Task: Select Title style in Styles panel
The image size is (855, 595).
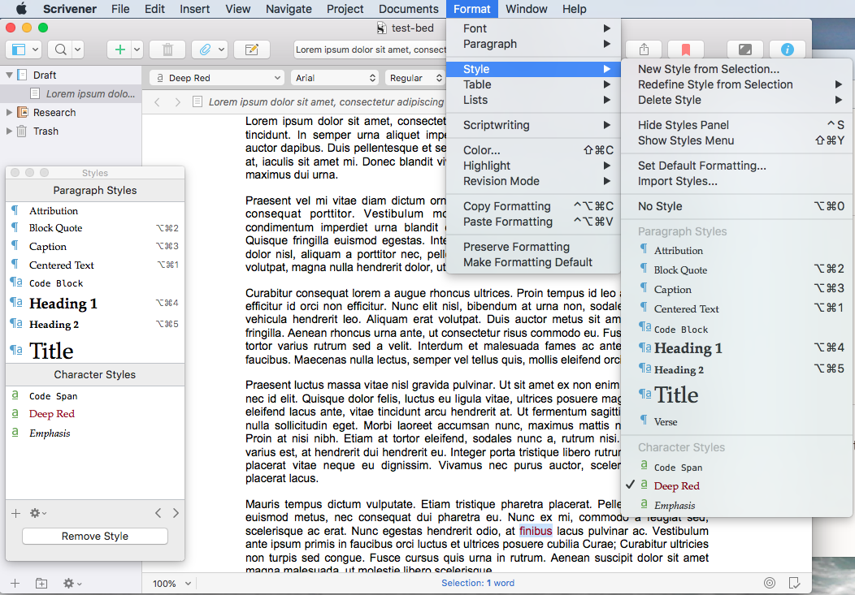Action: pyautogui.click(x=95, y=351)
